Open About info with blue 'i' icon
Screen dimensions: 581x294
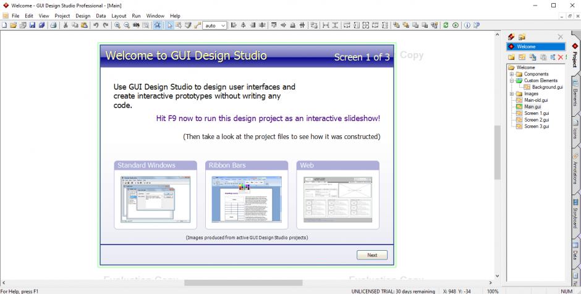tap(467, 25)
